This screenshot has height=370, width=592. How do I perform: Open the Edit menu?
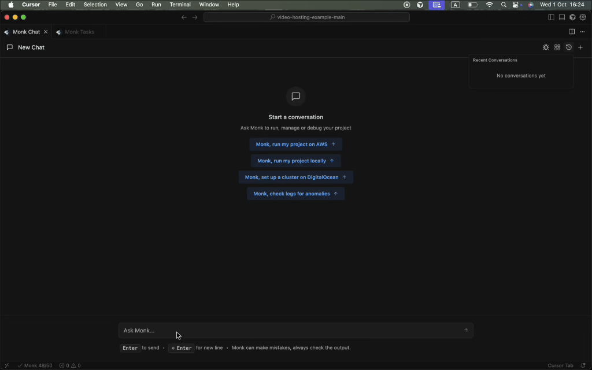70,5
